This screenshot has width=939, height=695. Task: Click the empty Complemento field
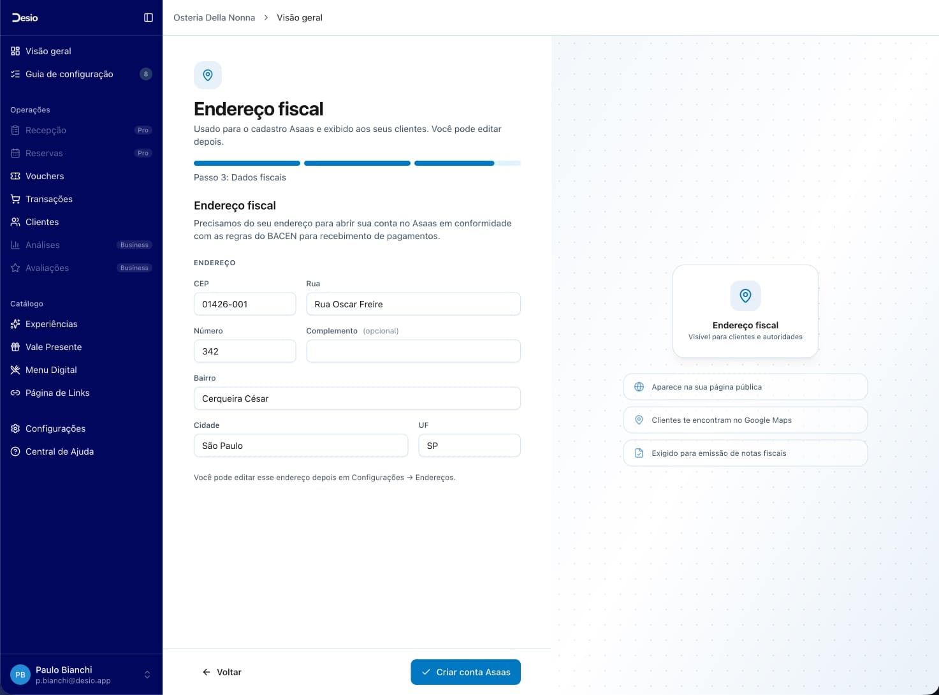(413, 351)
